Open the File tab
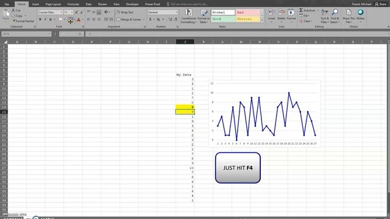This screenshot has width=390, height=219. (x=7, y=4)
